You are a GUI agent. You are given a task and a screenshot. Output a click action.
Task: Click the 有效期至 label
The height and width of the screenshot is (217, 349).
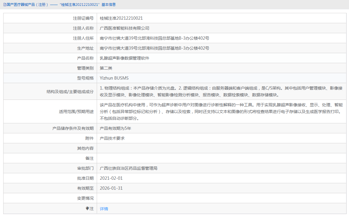85,188
